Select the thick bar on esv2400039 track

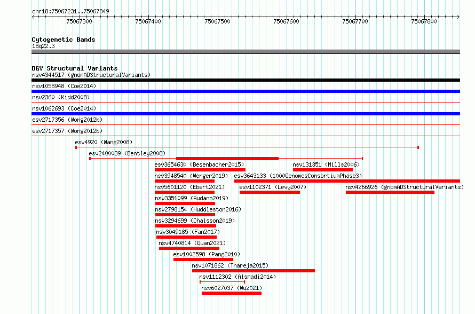point(227,159)
